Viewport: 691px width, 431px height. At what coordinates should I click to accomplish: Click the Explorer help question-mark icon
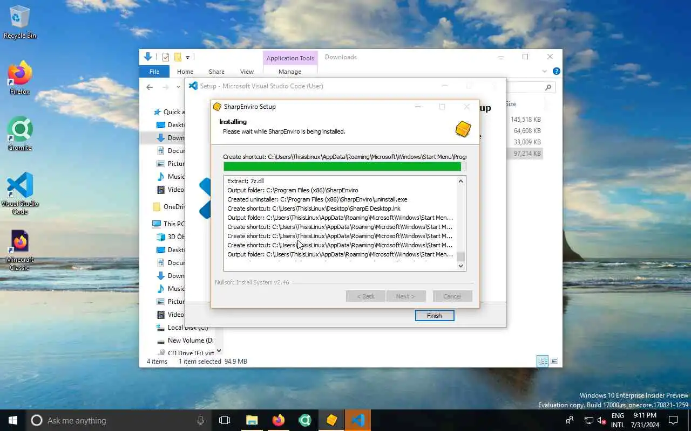(556, 71)
